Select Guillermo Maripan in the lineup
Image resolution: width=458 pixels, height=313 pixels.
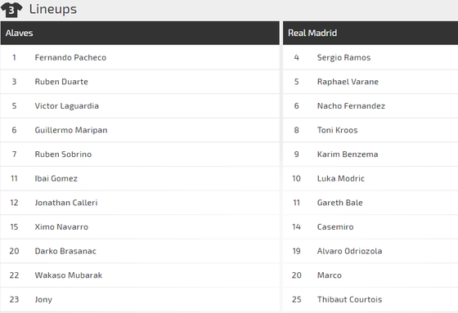pyautogui.click(x=71, y=130)
